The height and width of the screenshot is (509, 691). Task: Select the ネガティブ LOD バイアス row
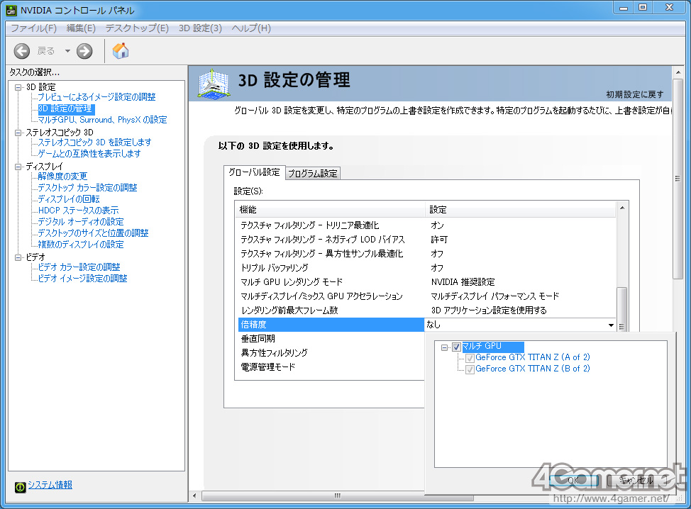pos(425,240)
